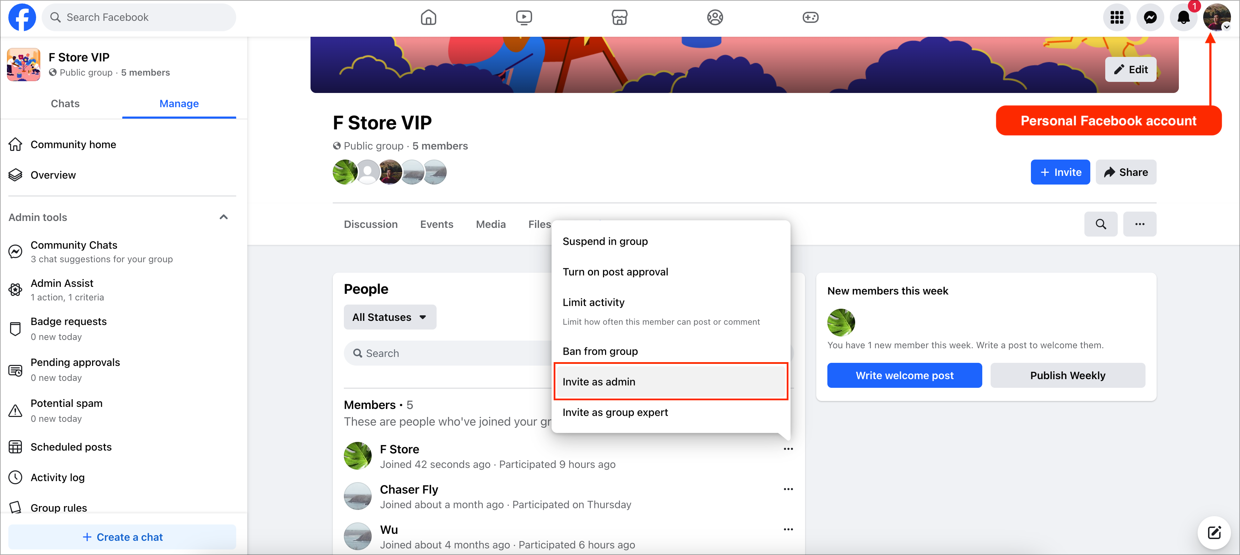This screenshot has width=1240, height=555.
Task: Click the F Store VIP group thumbnail
Action: click(x=24, y=65)
